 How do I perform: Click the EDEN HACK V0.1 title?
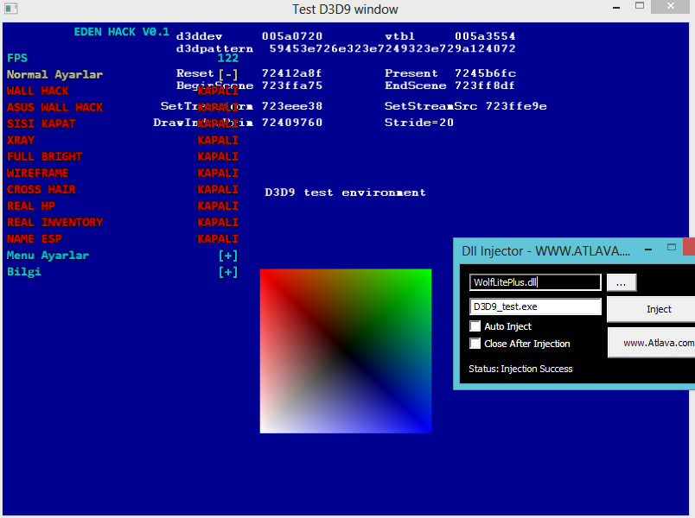click(x=121, y=32)
